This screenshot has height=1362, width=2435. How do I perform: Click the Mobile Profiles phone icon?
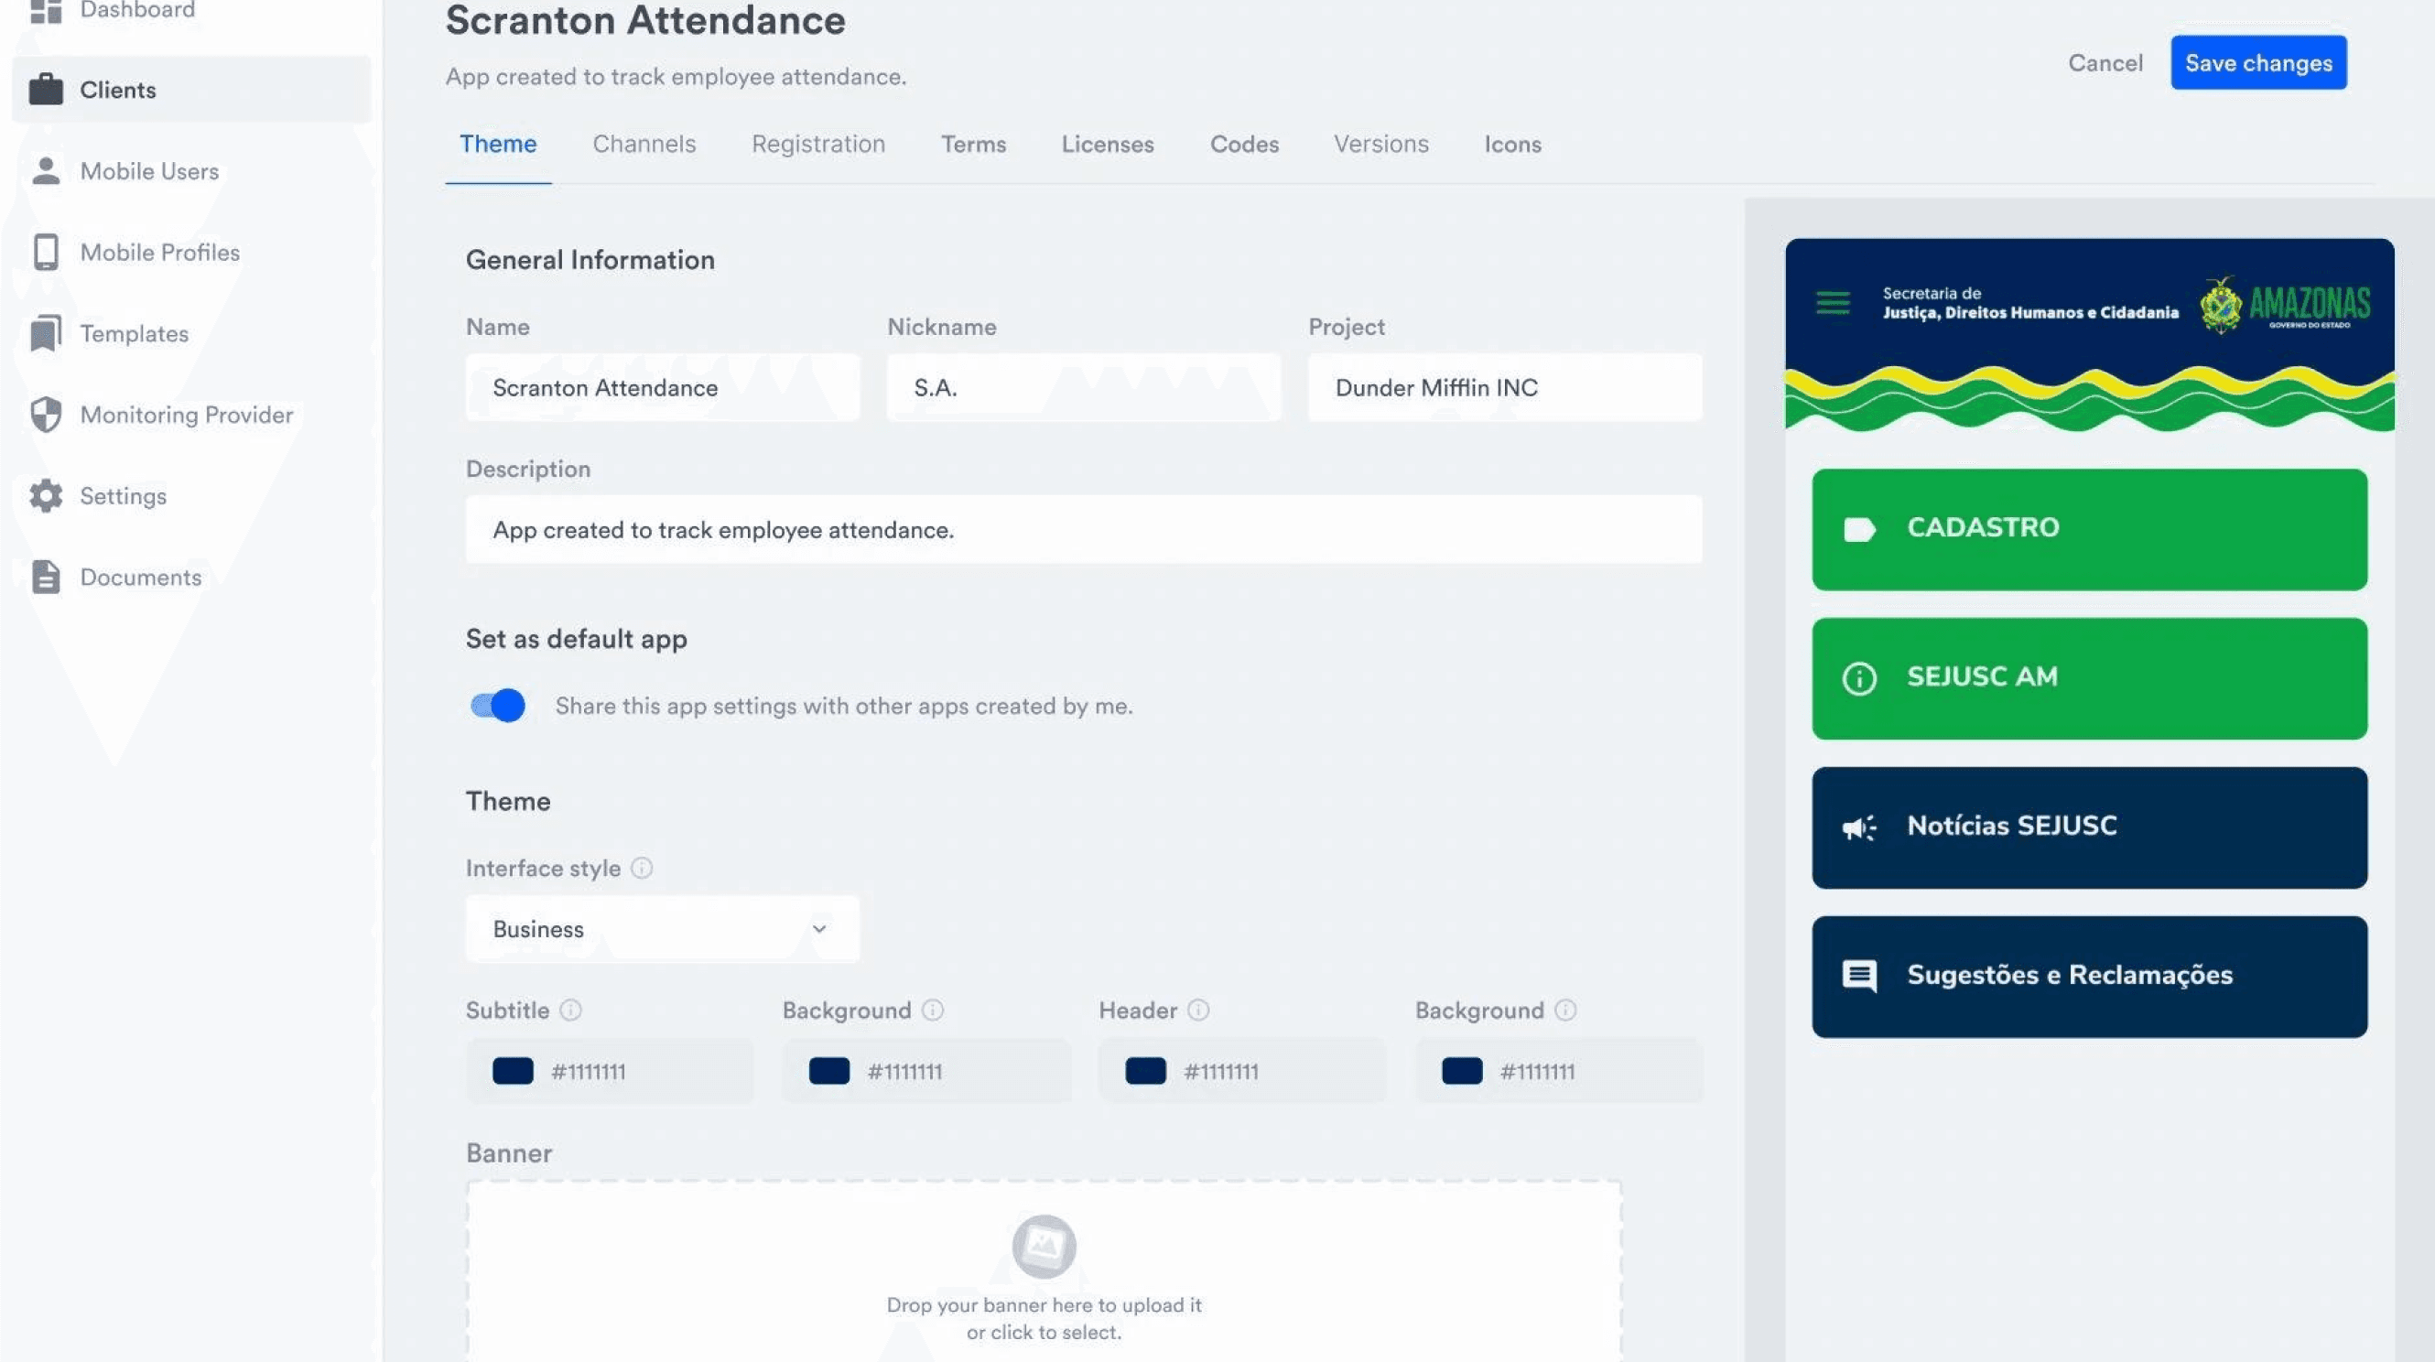[46, 253]
